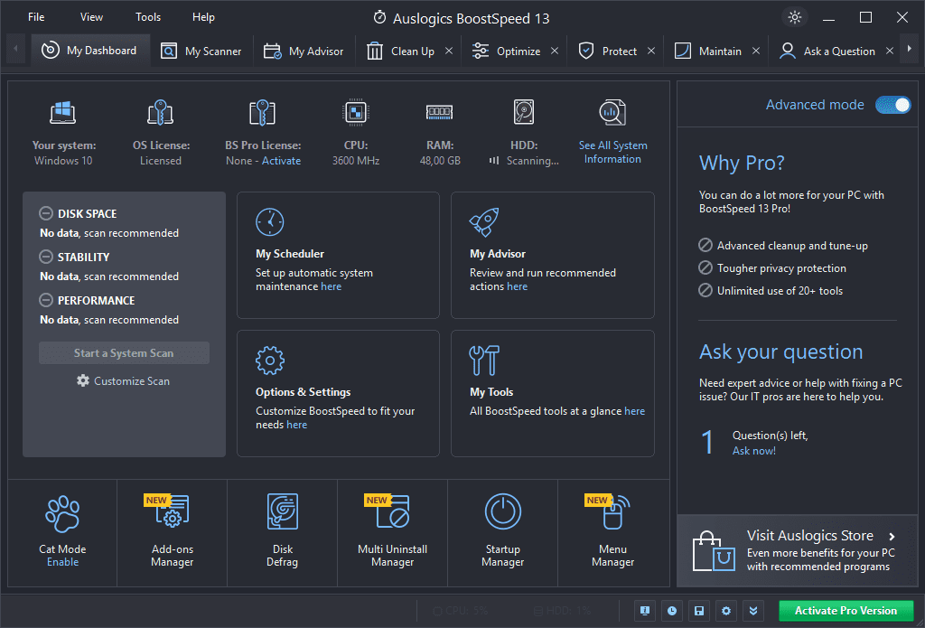
Task: Click the OS License key icon
Action: click(x=160, y=112)
